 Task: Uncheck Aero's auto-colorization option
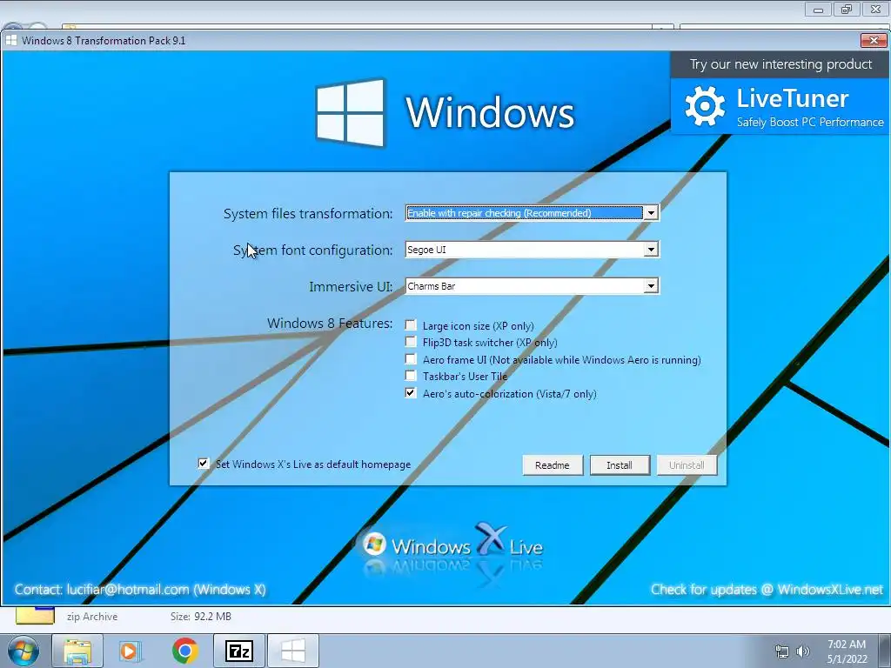tap(411, 392)
